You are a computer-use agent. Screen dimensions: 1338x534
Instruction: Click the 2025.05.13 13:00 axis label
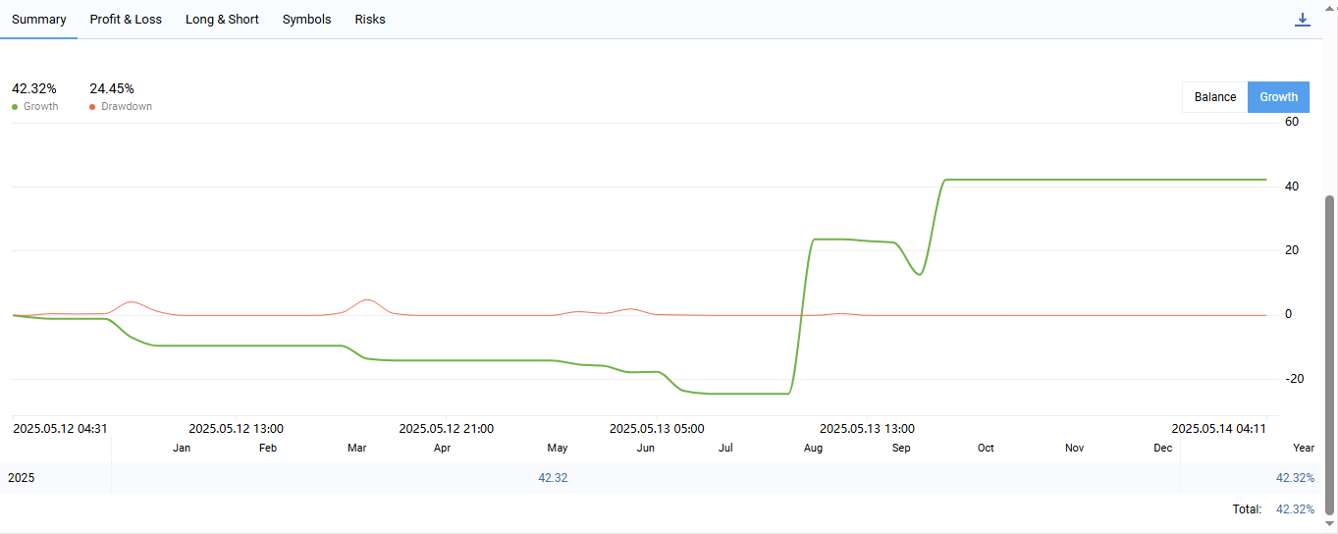867,429
